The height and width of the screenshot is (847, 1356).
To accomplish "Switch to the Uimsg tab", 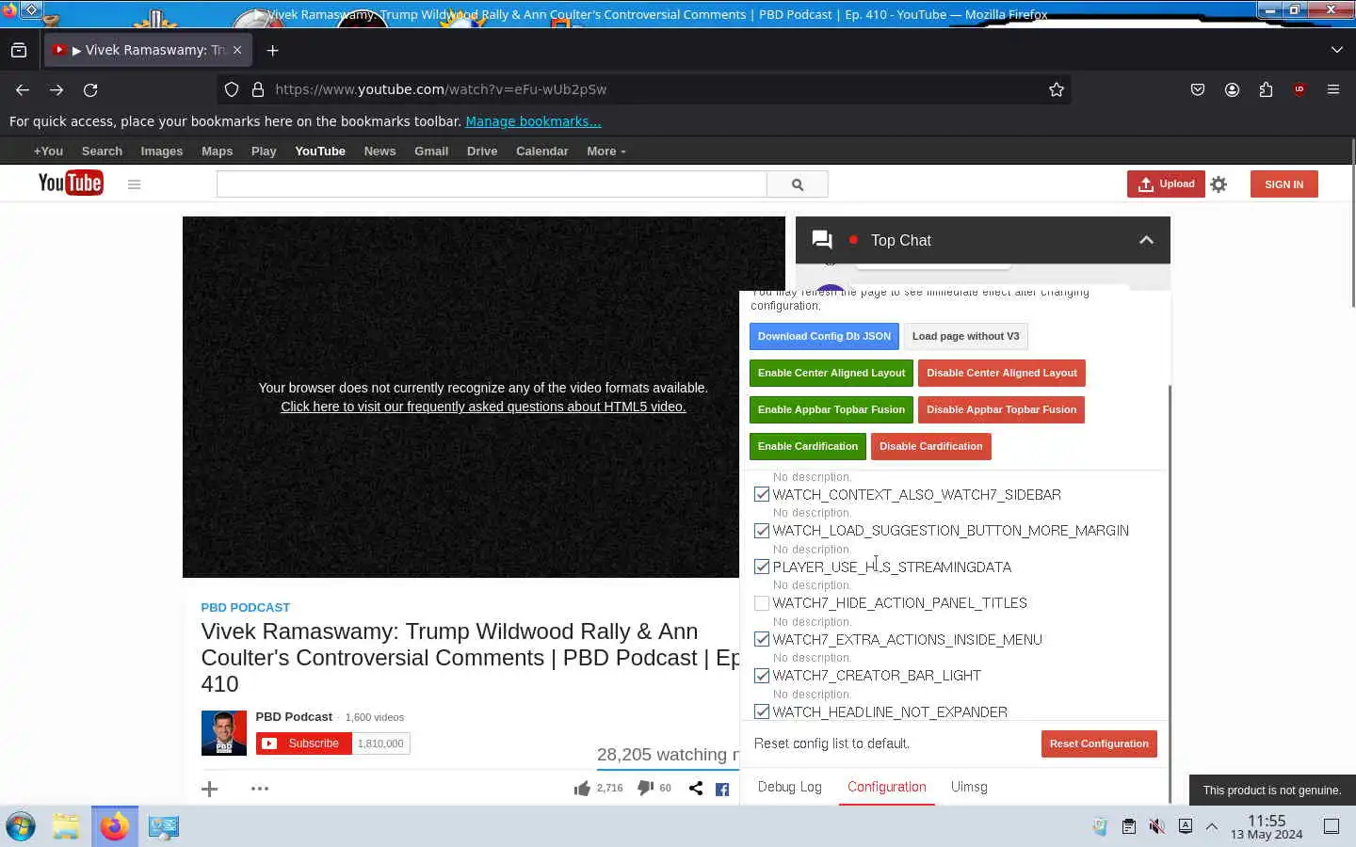I will [969, 787].
